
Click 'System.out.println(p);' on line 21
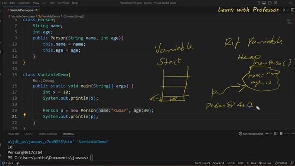click(71, 117)
